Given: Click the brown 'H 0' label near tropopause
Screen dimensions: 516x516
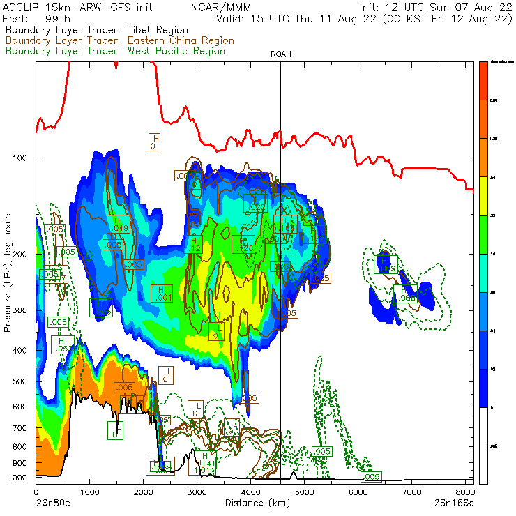Looking at the screenshot, I should click(x=154, y=142).
